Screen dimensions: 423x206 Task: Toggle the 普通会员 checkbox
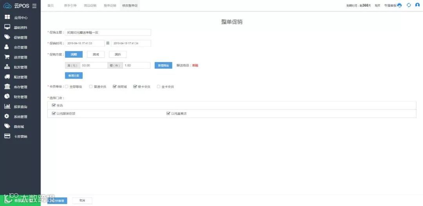point(91,87)
